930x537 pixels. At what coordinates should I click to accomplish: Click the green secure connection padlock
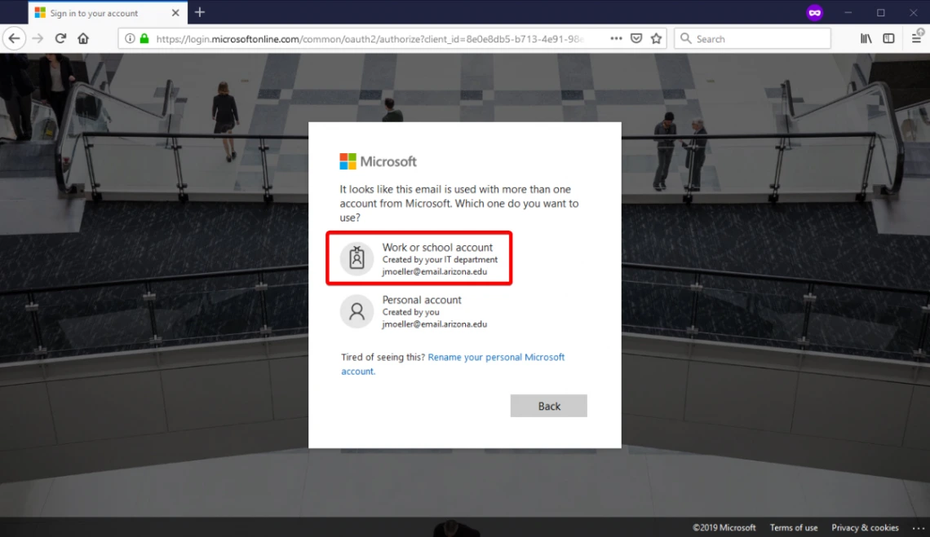[144, 38]
